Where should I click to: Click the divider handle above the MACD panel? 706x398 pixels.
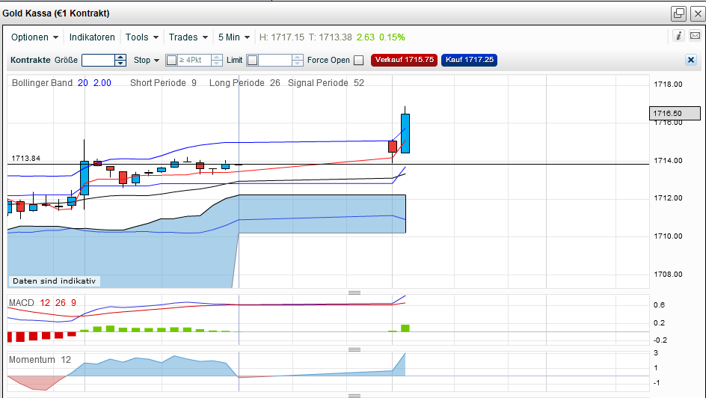[x=354, y=292]
